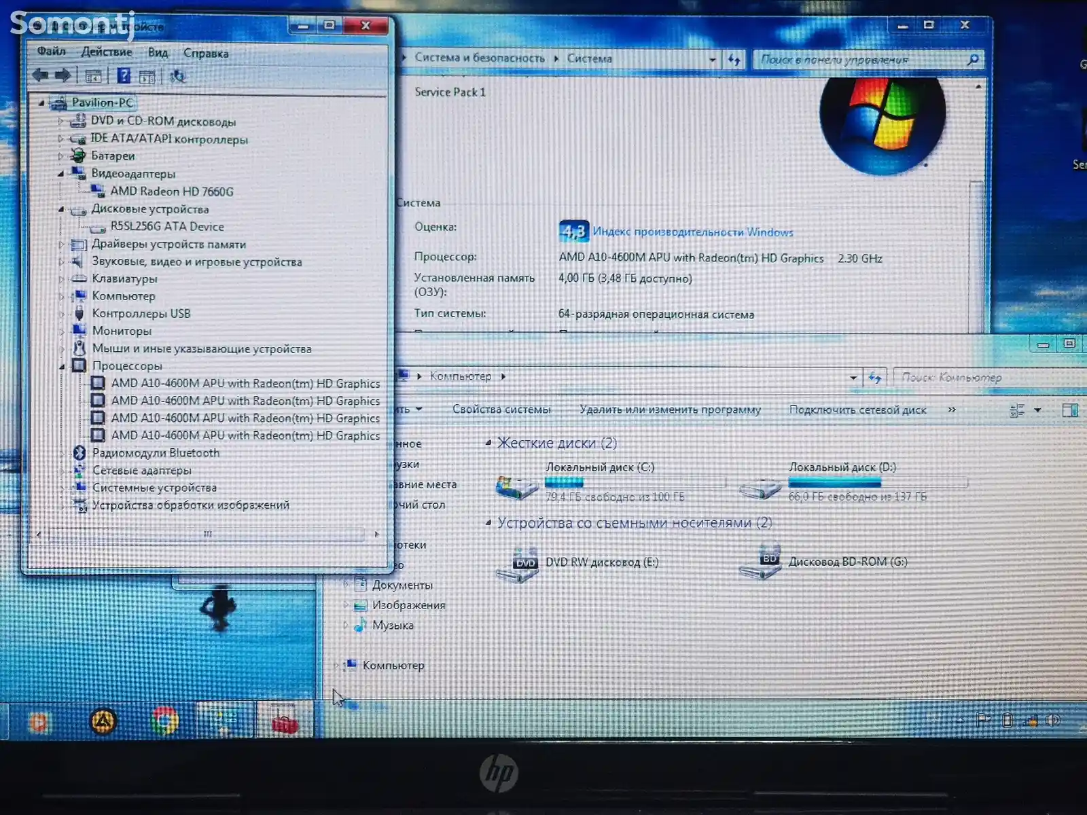The width and height of the screenshot is (1087, 815).
Task: Click the red toolbox taskbar icon
Action: coord(285,721)
